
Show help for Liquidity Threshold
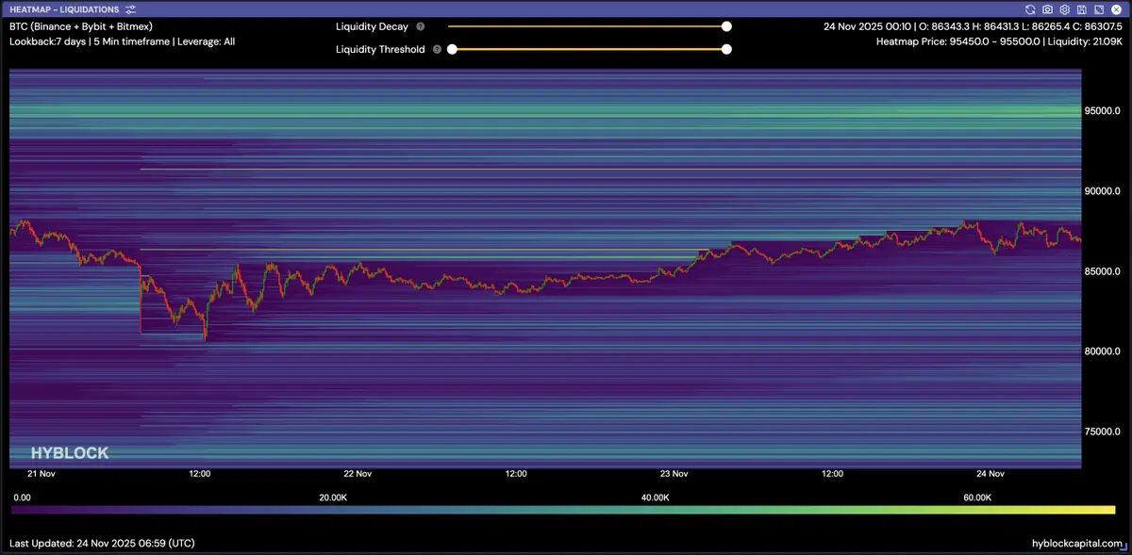tap(437, 49)
